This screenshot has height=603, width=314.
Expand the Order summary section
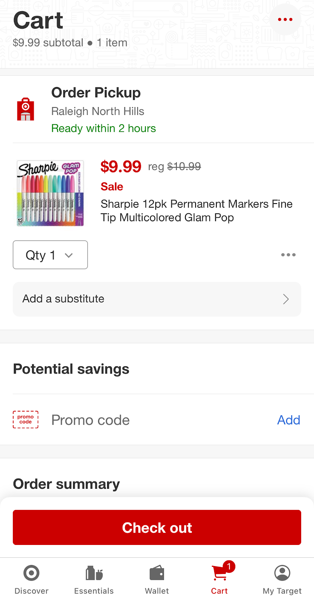[x=66, y=484]
